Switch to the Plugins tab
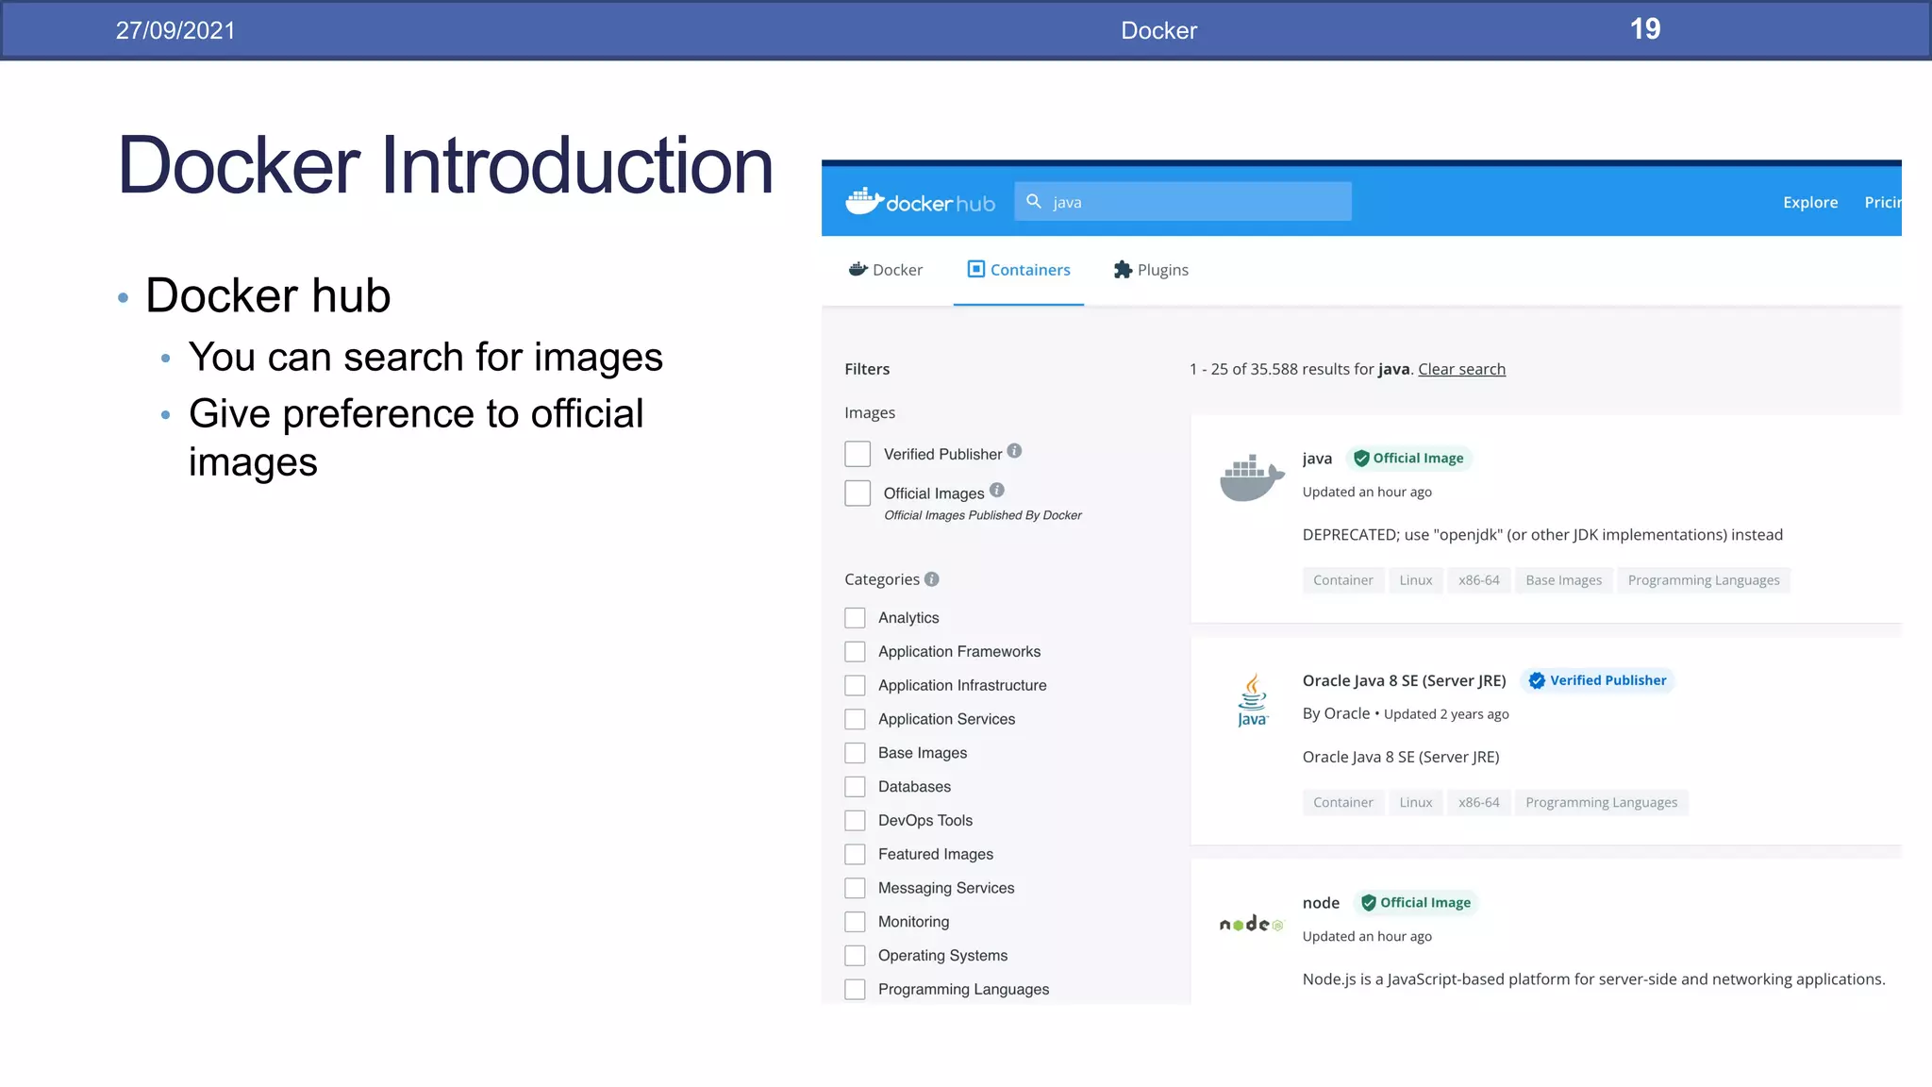1932x1087 pixels. pos(1151,270)
